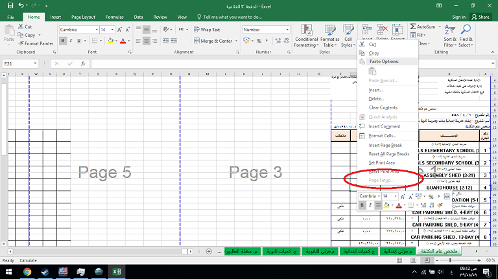Image resolution: width=498 pixels, height=279 pixels.
Task: Toggle Wrap Text
Action: (207, 30)
